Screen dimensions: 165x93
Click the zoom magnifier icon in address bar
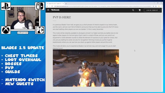tap(153, 6)
